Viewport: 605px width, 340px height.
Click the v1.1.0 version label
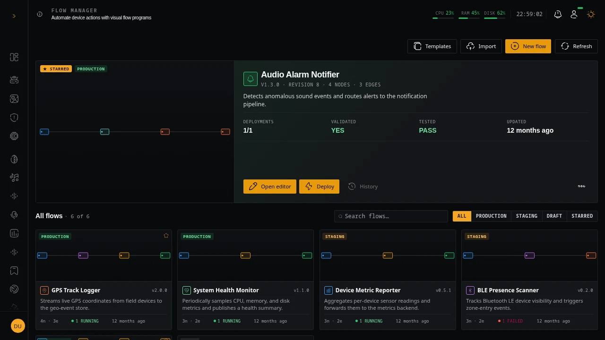(302, 290)
